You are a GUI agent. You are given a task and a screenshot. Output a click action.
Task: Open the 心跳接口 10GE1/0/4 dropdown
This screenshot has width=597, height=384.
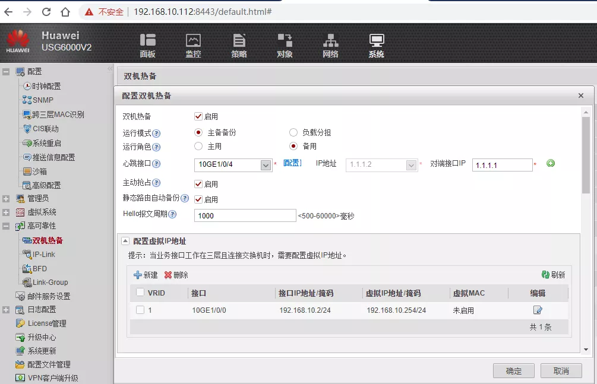click(x=266, y=166)
